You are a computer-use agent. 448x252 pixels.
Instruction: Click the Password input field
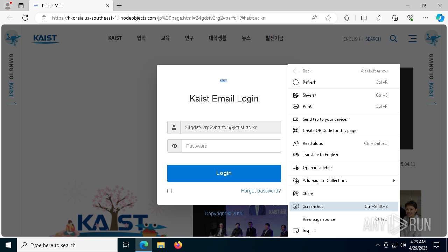(231, 146)
